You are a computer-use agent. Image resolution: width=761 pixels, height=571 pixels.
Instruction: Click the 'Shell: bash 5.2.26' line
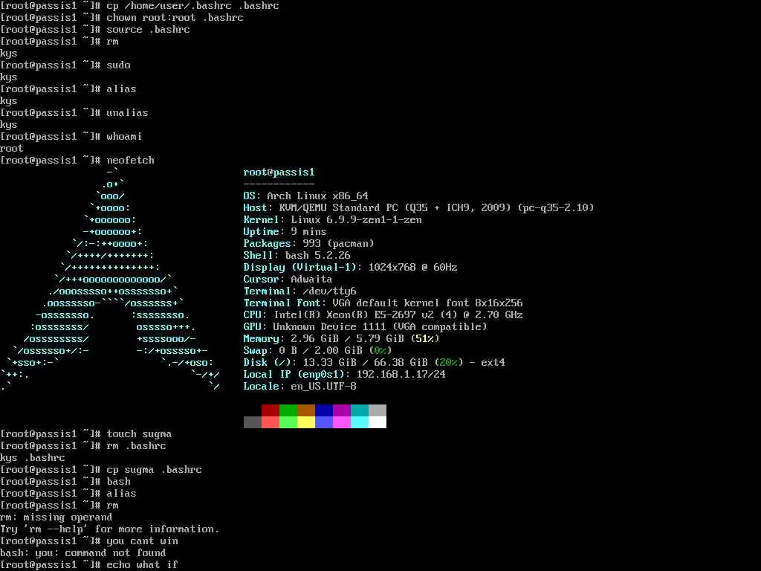(297, 256)
